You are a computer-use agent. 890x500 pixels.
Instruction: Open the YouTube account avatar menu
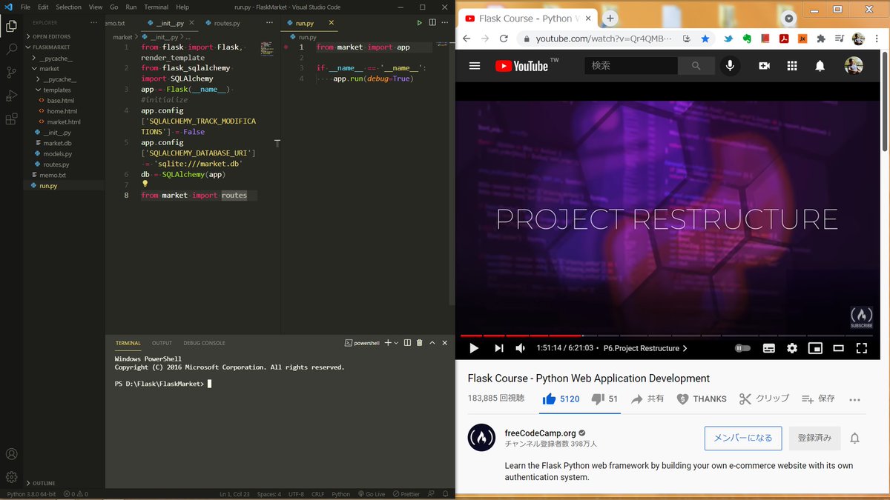854,66
